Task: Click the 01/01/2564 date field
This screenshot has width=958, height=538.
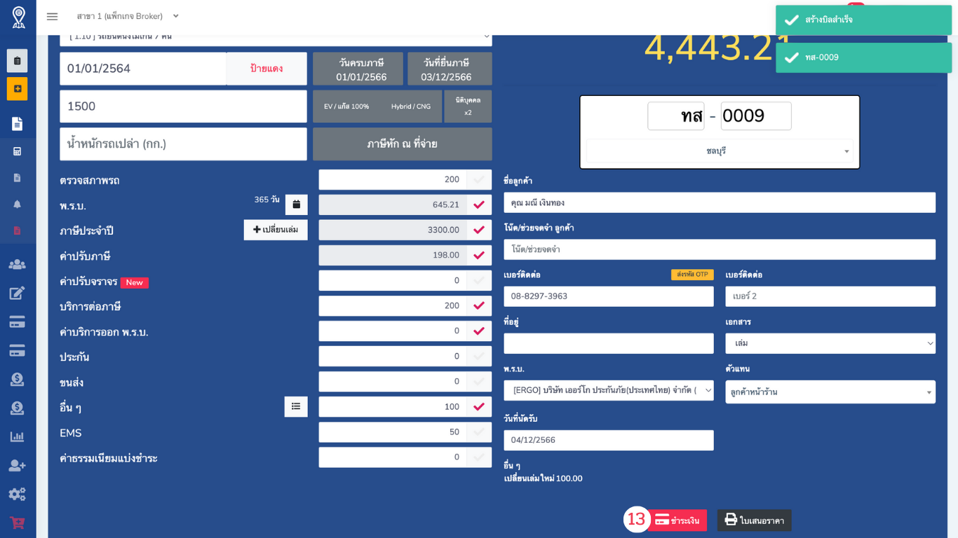Action: click(x=143, y=69)
